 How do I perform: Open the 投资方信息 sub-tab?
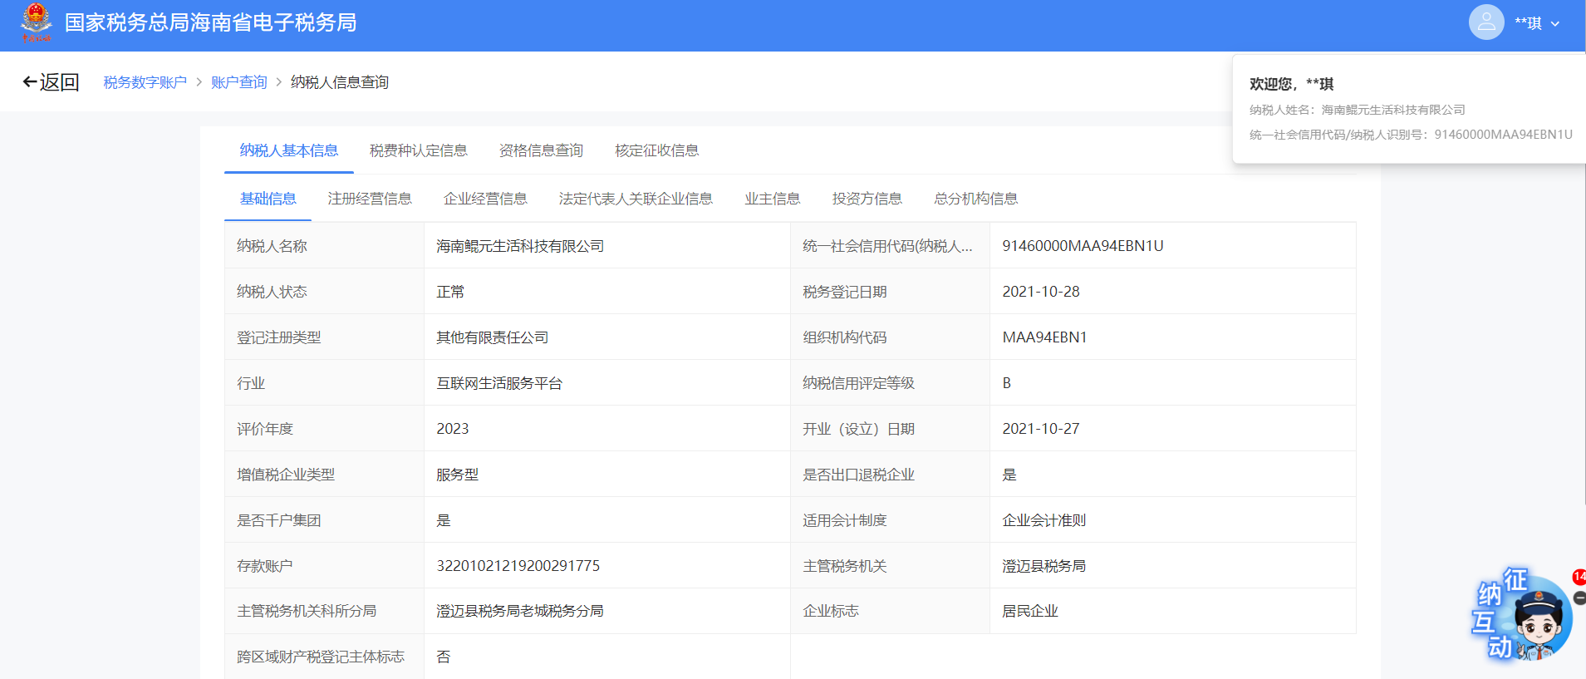[x=867, y=199]
